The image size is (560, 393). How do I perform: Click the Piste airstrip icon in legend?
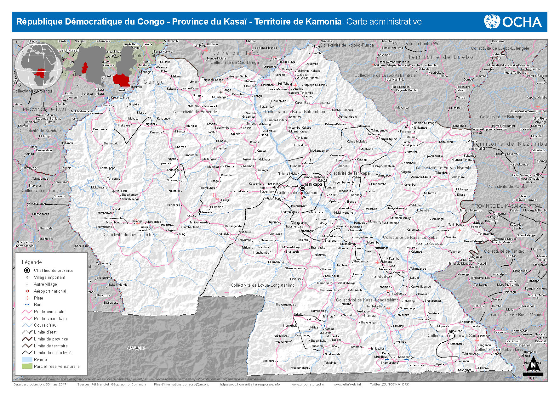tap(27, 298)
